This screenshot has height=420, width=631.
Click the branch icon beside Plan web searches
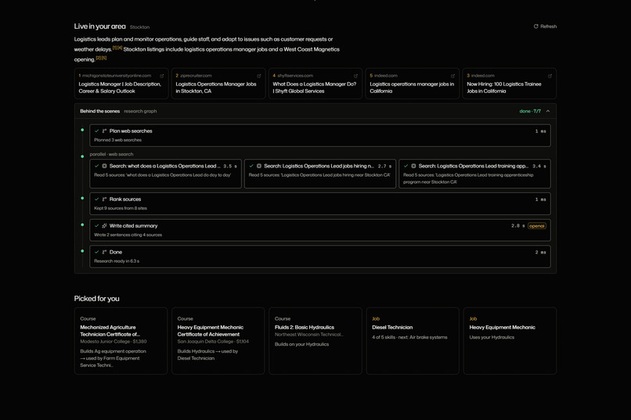[104, 131]
